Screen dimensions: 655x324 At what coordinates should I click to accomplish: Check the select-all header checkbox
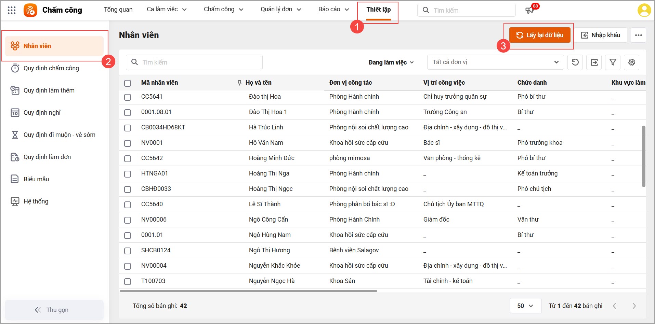128,83
